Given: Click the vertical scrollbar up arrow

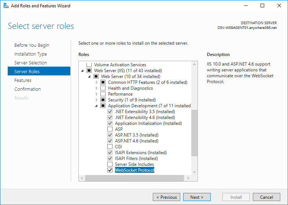Looking at the screenshot, I should click(x=194, y=64).
